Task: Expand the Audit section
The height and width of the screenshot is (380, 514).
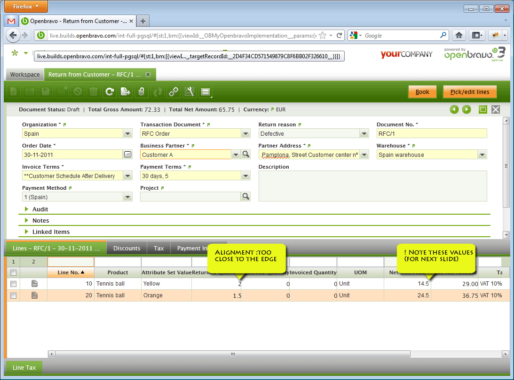Action: 40,209
